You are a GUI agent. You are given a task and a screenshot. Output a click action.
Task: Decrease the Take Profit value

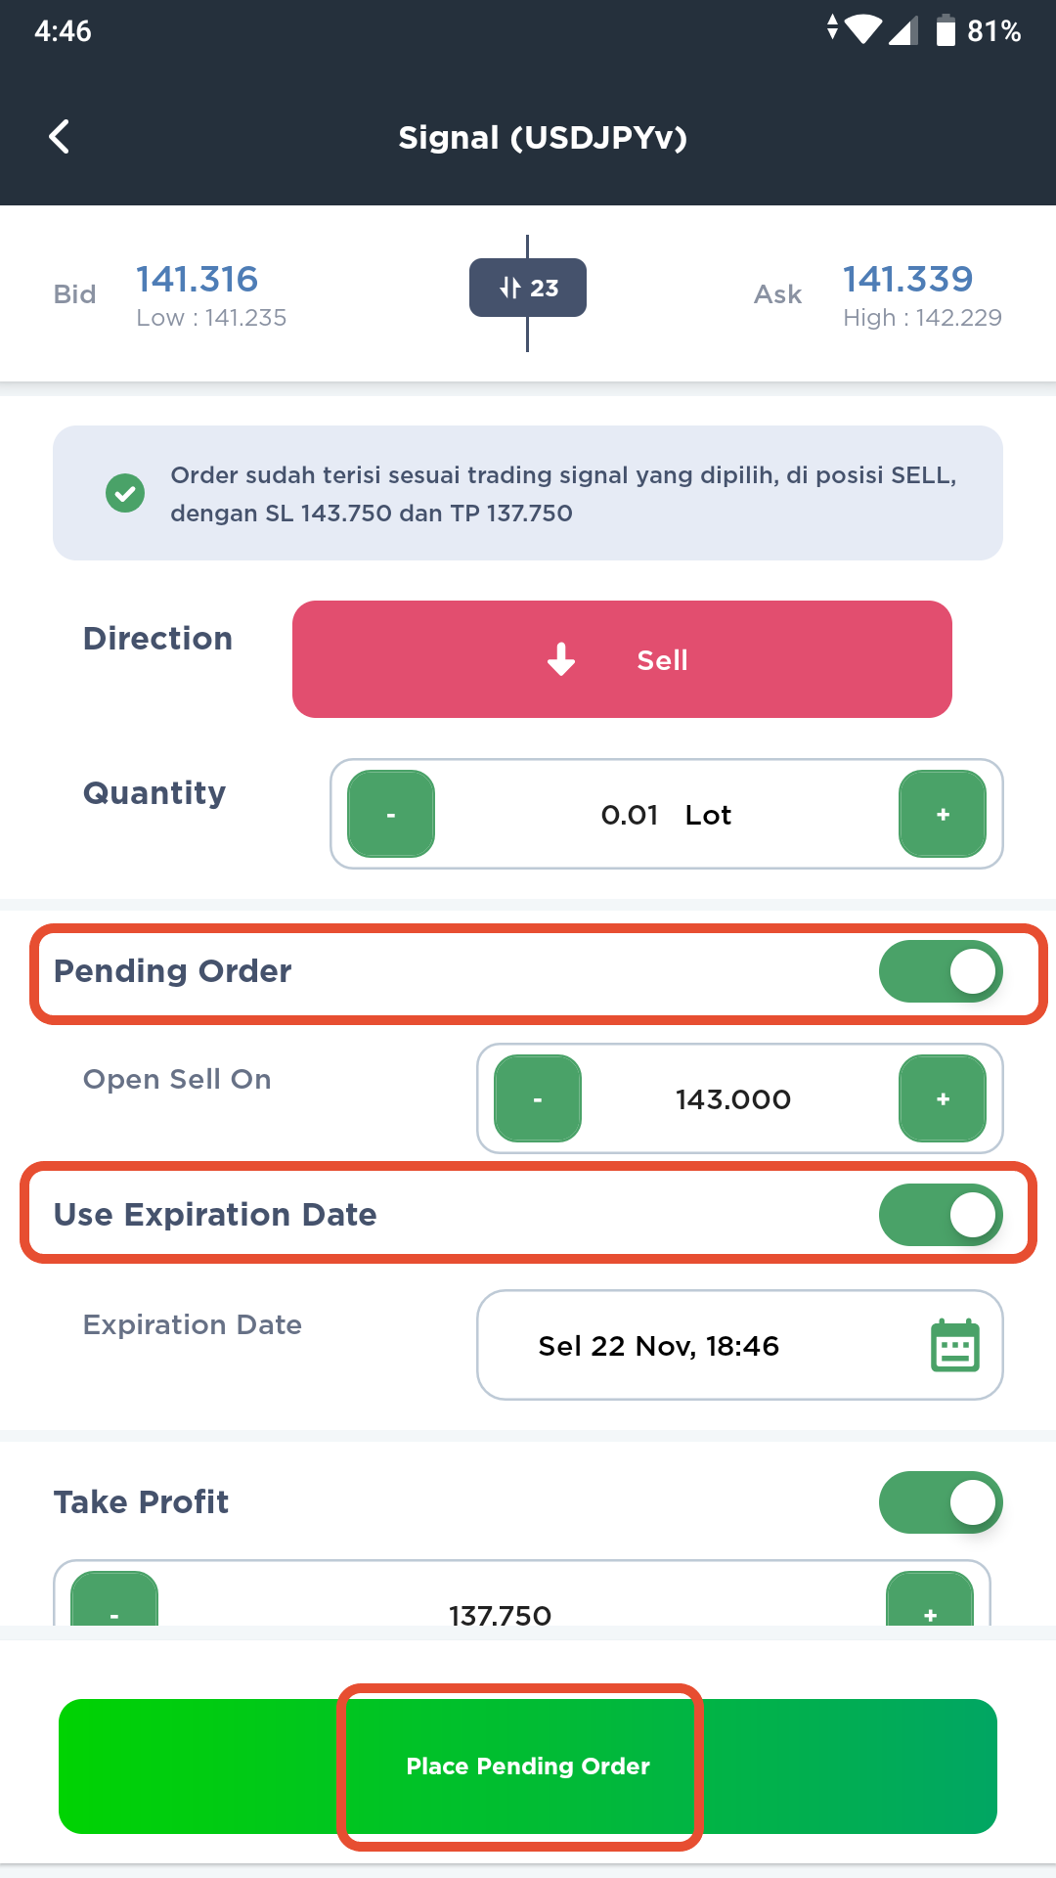coord(114,1599)
